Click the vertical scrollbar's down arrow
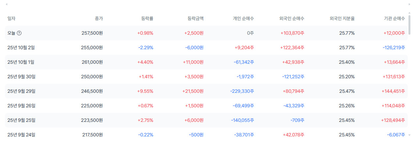 (409, 135)
